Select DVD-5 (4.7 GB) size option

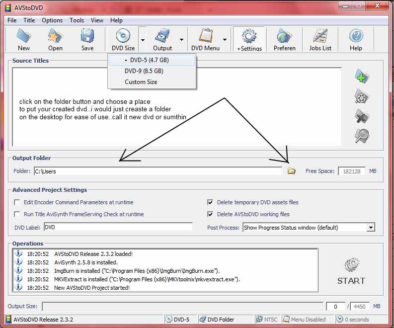coord(152,60)
